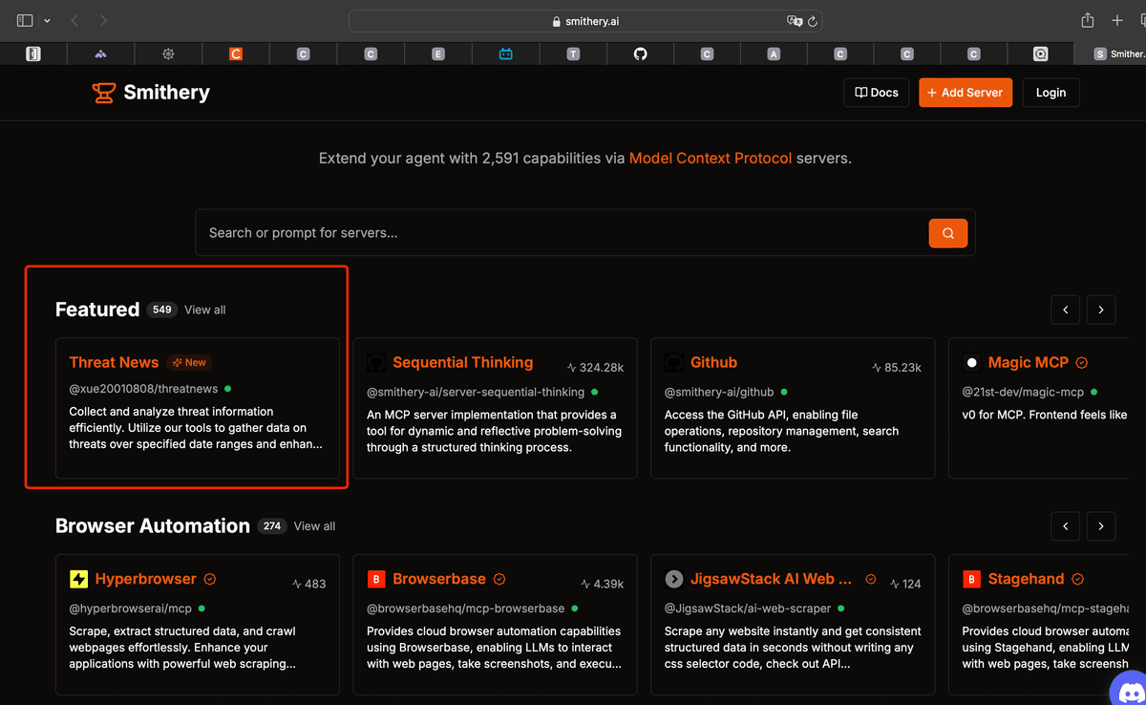Switch to the teal TV icon tab
This screenshot has height=705, width=1146.
(x=505, y=54)
